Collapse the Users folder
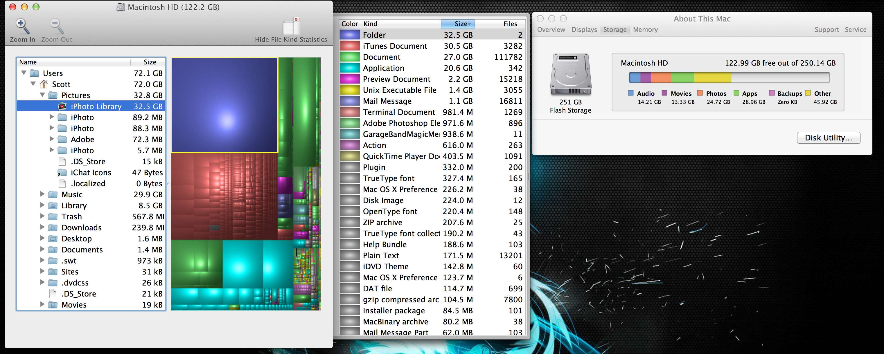884x354 pixels. [x=24, y=73]
